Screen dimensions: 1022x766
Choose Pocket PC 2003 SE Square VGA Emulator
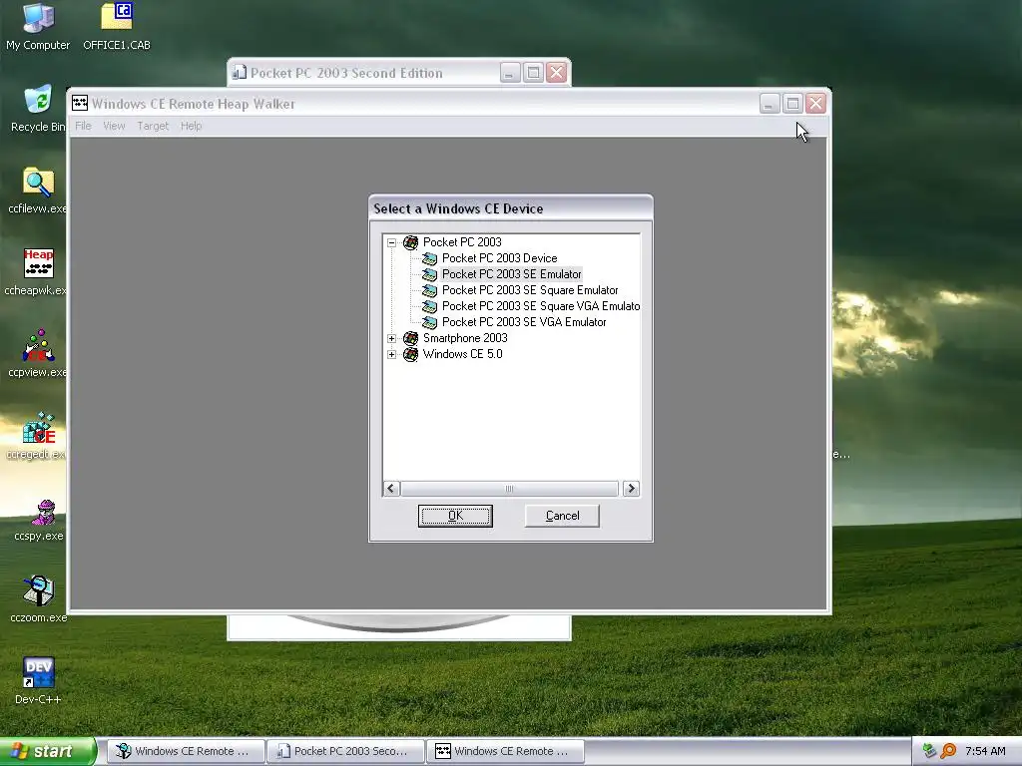(x=540, y=306)
